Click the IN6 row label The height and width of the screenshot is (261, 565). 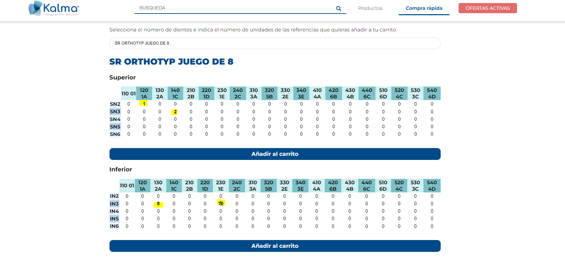[114, 226]
